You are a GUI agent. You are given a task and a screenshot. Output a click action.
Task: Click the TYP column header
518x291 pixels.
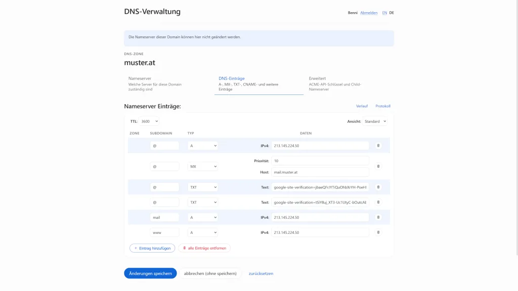(x=191, y=133)
